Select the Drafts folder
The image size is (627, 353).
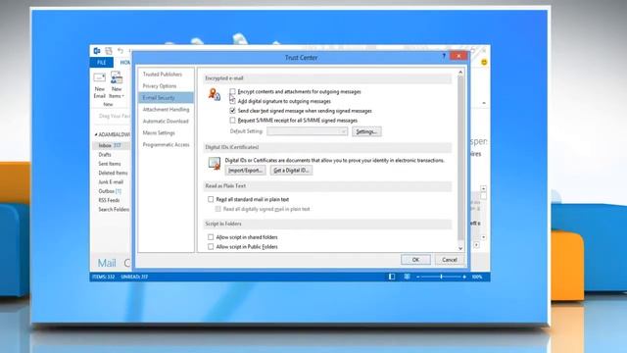coord(105,155)
